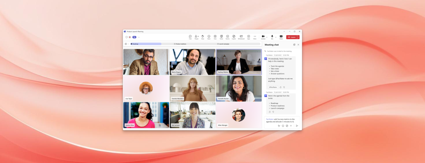Click the plus icon in chat compose
Viewport: 425px width, 163px height.
[x=291, y=126]
